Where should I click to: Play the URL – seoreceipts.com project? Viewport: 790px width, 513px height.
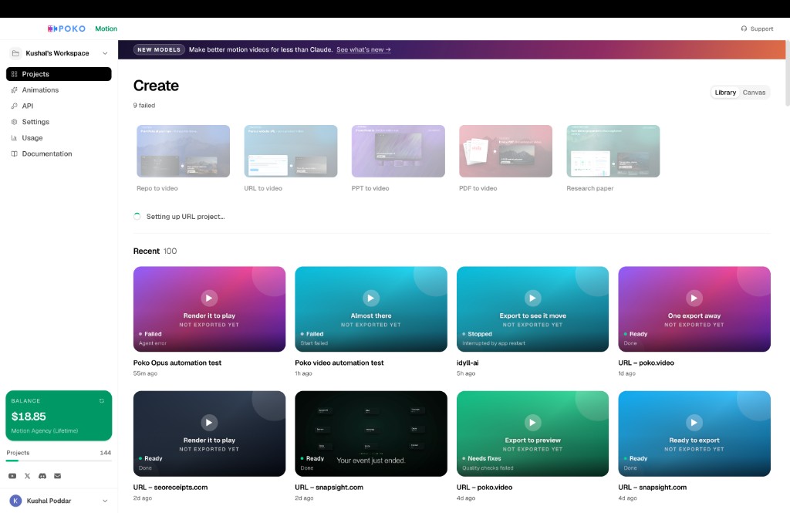click(x=209, y=422)
